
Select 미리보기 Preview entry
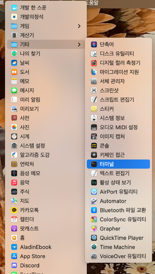(x=46, y=109)
